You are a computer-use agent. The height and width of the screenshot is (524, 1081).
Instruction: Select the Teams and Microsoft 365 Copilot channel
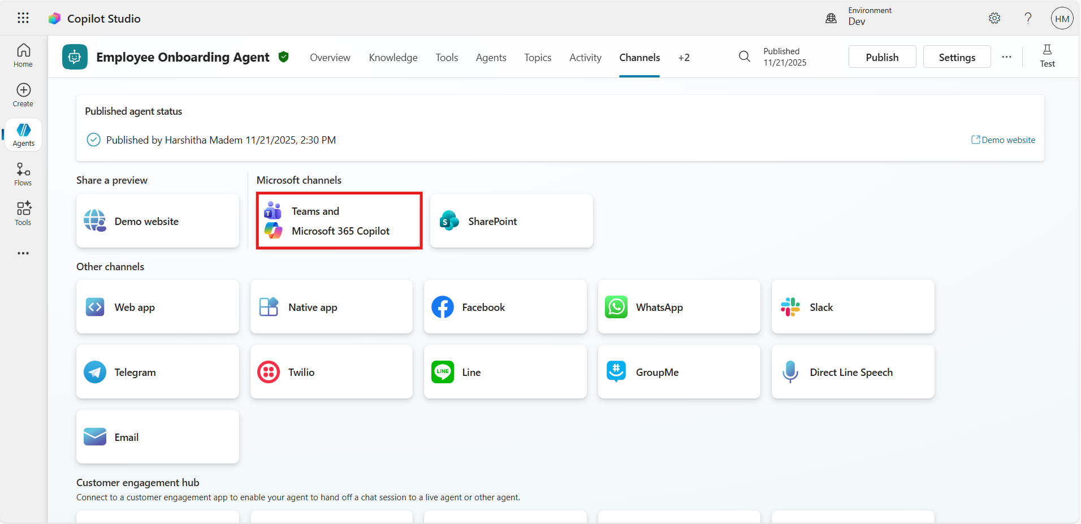[x=339, y=221]
